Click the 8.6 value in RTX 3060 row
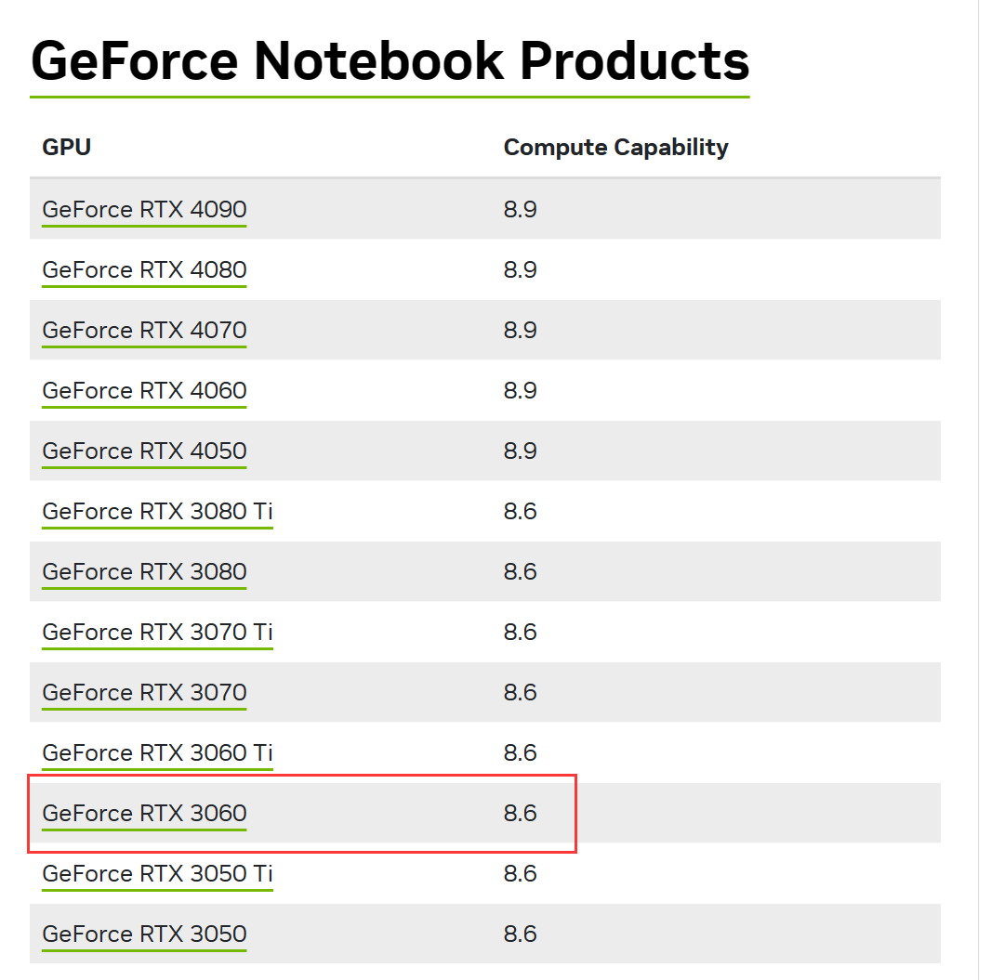 [x=520, y=814]
